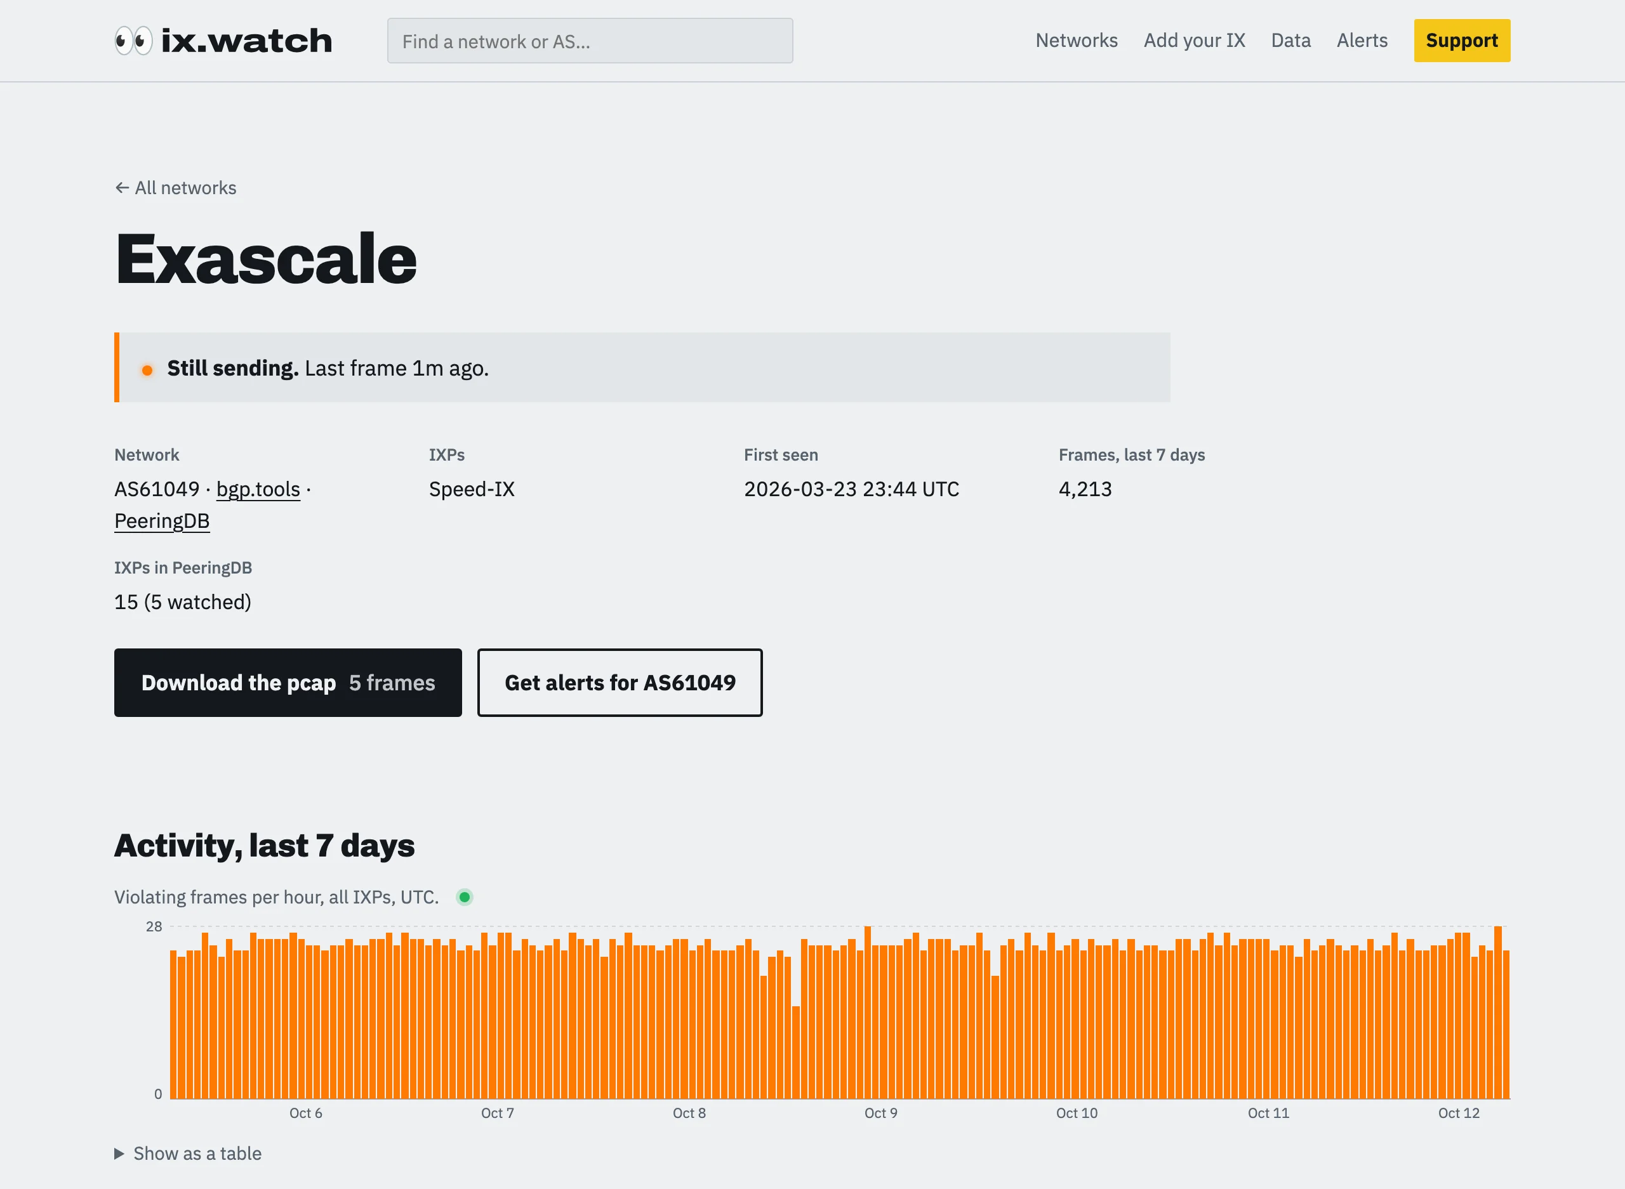Select the AS61049 network number text
Viewport: 1625px width, 1189px height.
(x=156, y=489)
